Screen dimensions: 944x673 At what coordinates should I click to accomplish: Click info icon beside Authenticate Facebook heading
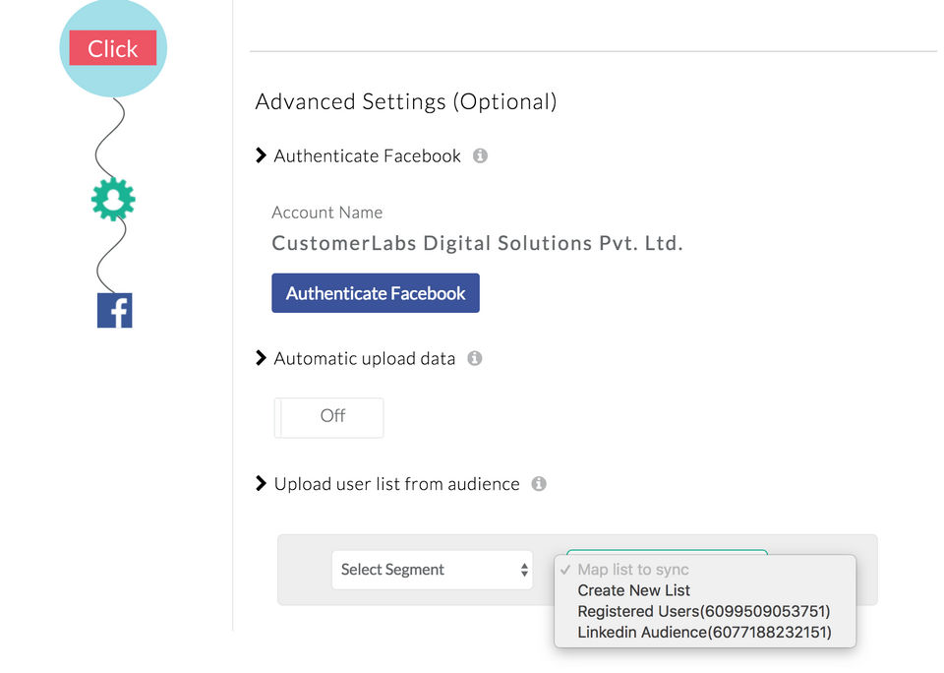coord(480,155)
